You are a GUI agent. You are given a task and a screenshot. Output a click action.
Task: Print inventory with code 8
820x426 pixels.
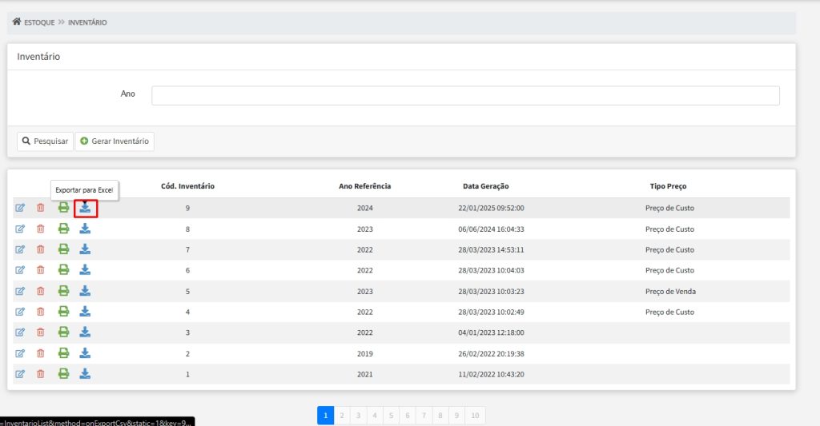pos(63,229)
